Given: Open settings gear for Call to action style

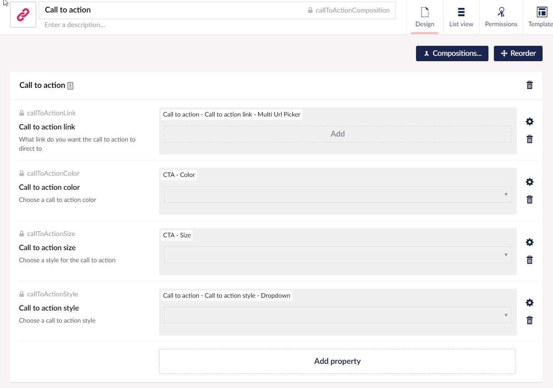Looking at the screenshot, I should (x=529, y=303).
